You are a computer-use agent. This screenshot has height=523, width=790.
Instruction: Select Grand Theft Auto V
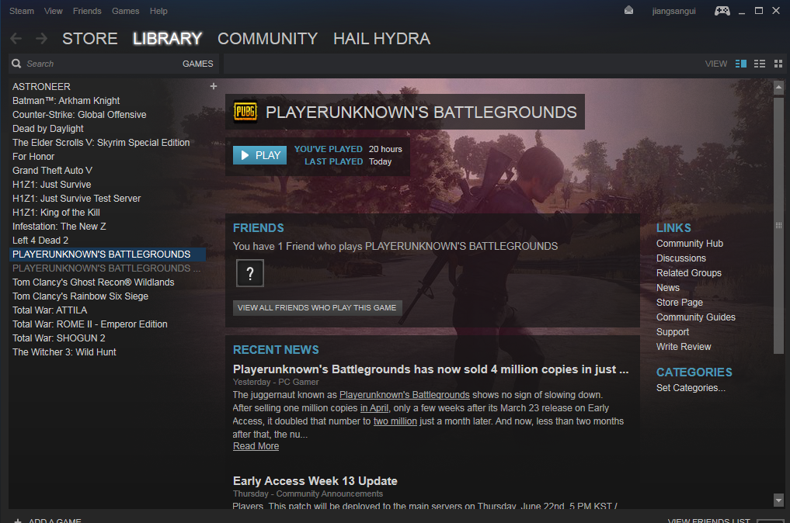pyautogui.click(x=52, y=171)
